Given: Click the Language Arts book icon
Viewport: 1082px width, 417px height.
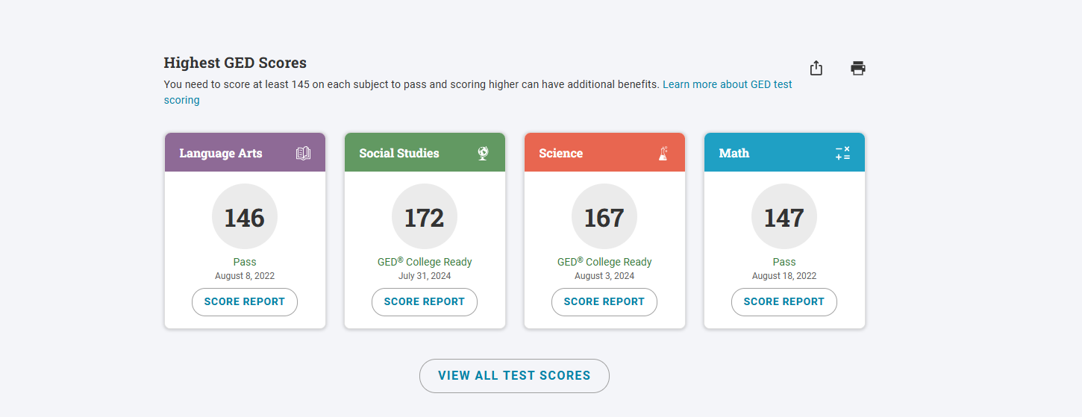Looking at the screenshot, I should coord(303,153).
